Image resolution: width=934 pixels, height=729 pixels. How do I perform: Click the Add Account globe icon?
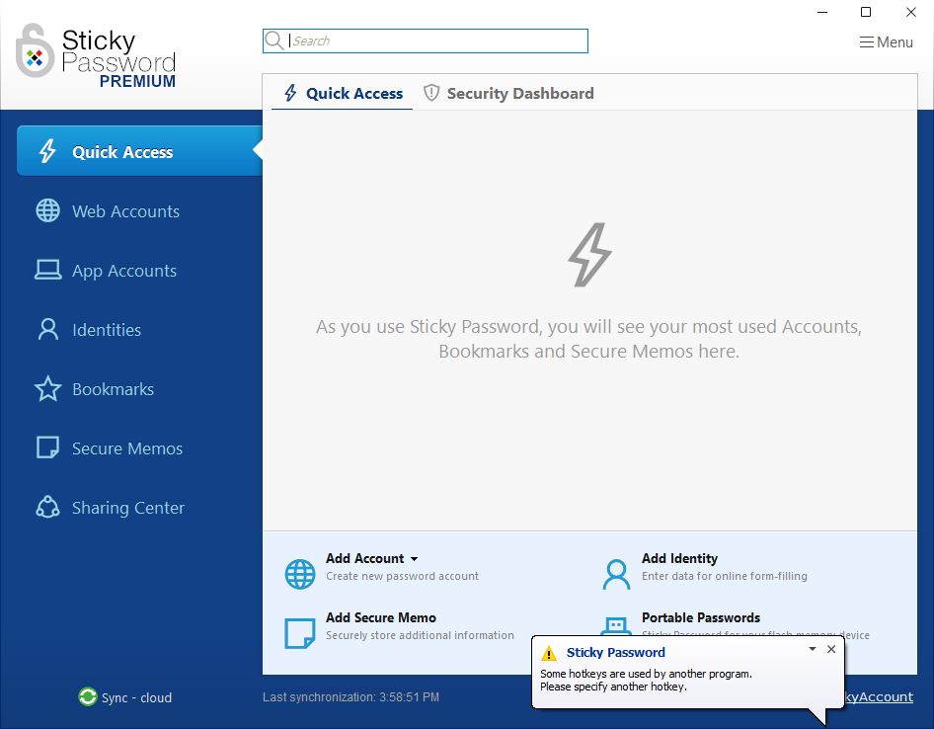[300, 574]
